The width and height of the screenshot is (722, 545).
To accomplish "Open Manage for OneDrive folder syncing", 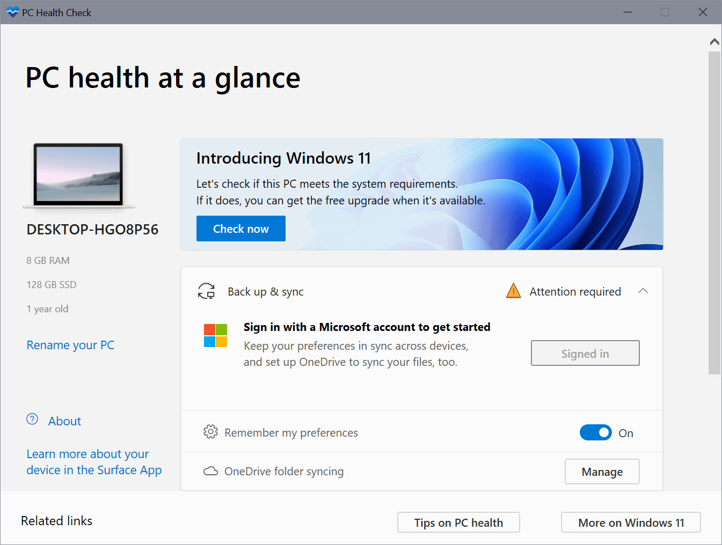I will click(602, 472).
